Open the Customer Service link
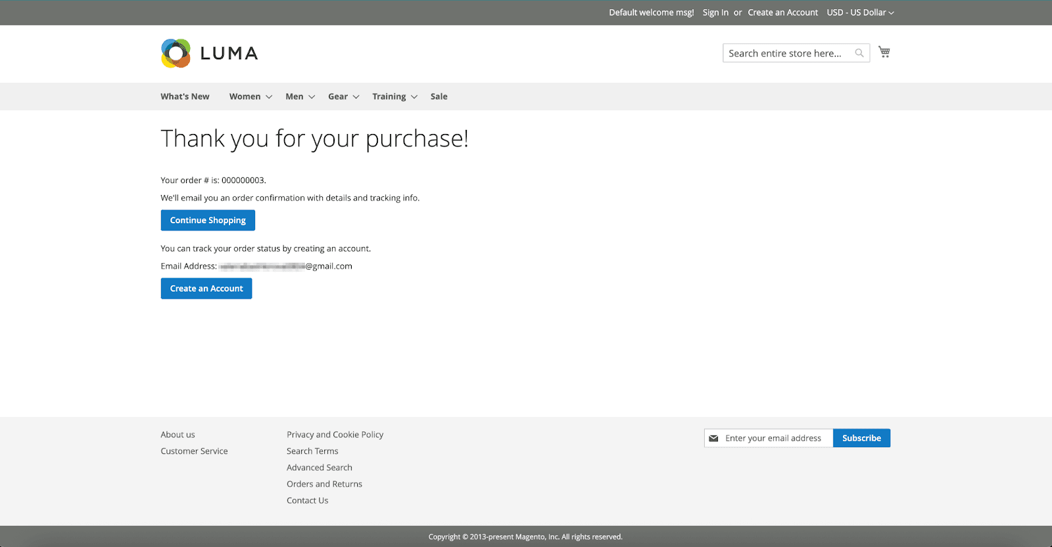Viewport: 1052px width, 547px height. tap(194, 451)
